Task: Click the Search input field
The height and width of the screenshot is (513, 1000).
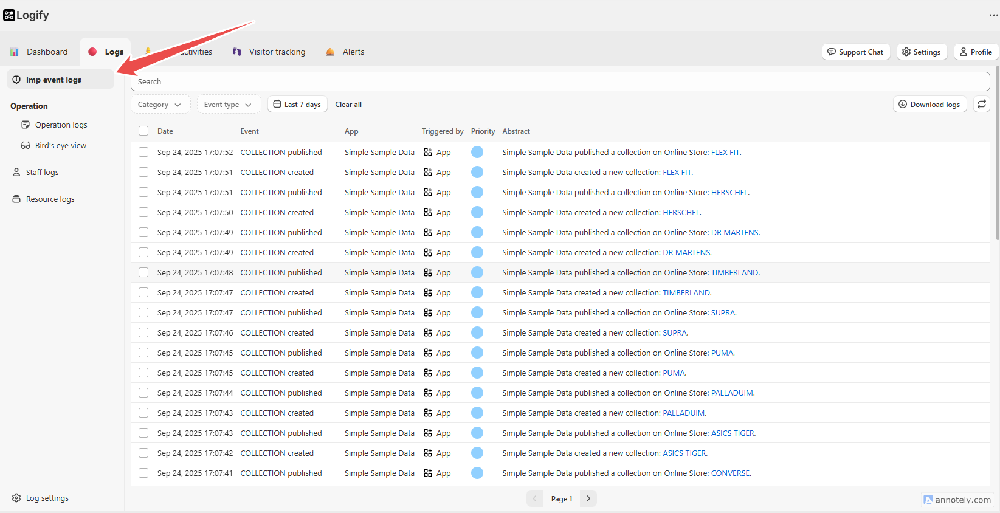Action: point(560,81)
